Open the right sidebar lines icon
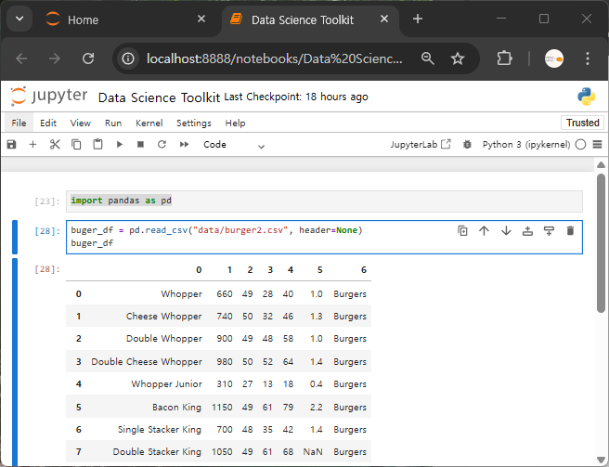609x467 pixels. tap(597, 145)
